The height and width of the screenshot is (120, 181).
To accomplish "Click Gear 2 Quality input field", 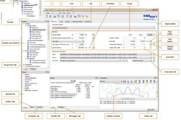I will click(x=141, y=47).
